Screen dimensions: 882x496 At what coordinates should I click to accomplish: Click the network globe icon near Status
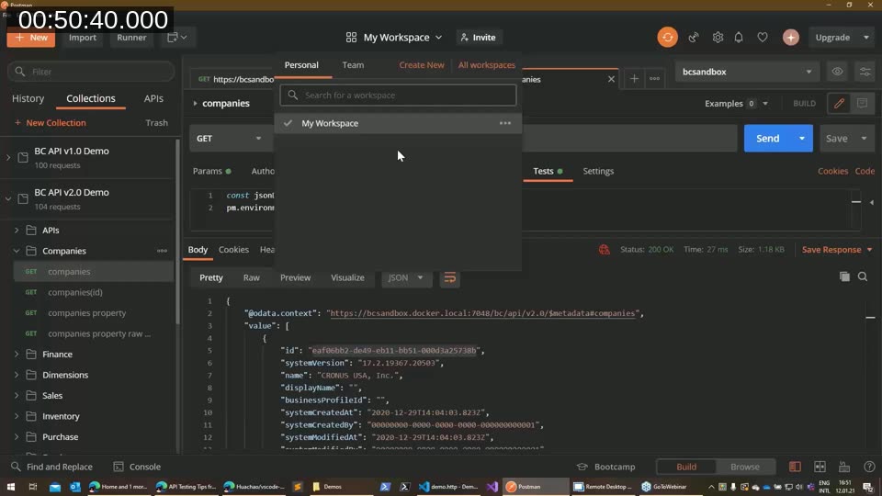tap(605, 250)
